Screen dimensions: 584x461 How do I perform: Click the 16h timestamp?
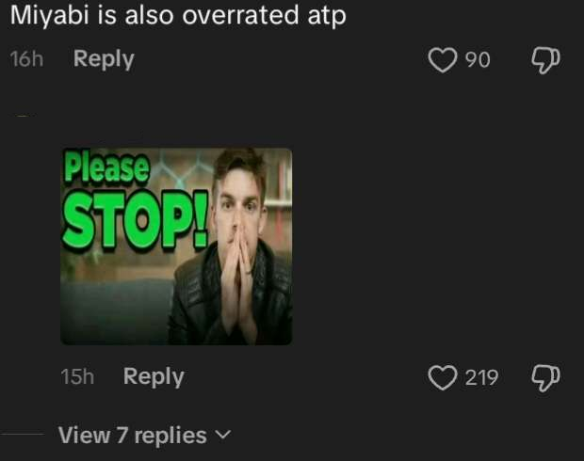(26, 59)
